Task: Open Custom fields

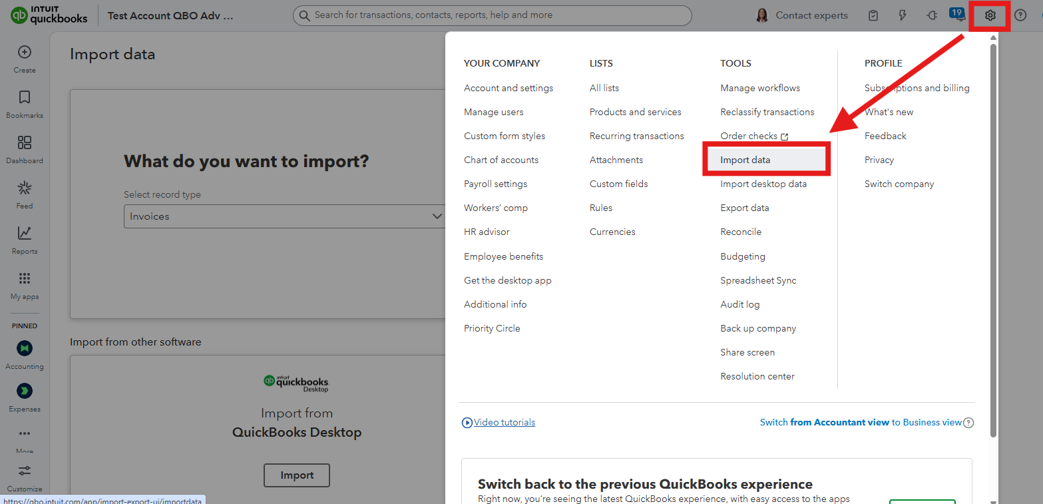Action: pos(619,184)
